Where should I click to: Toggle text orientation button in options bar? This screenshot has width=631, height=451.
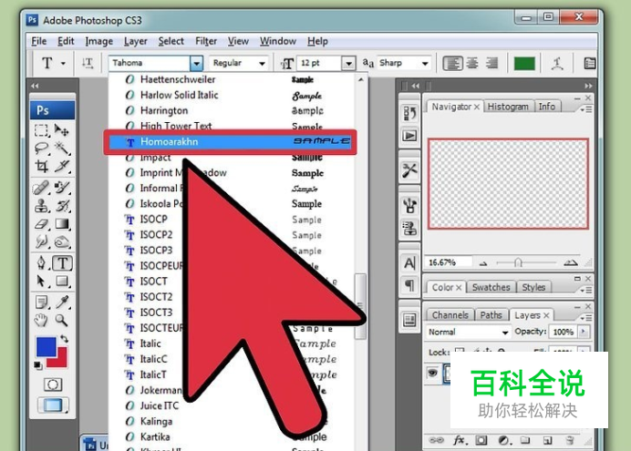point(88,63)
